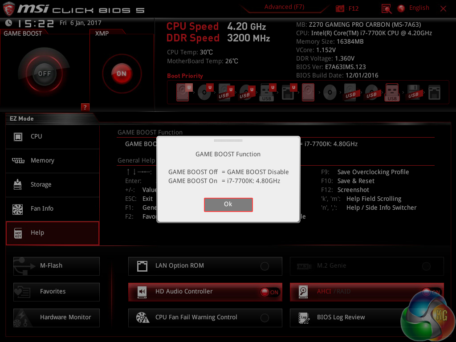Select the legacy hard disk boot icon

pos(308,92)
